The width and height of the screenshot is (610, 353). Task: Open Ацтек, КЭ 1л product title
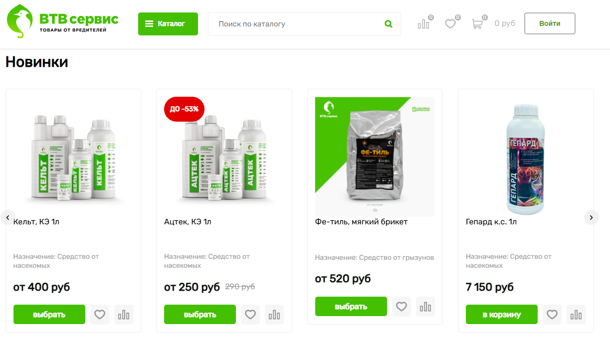tap(188, 222)
